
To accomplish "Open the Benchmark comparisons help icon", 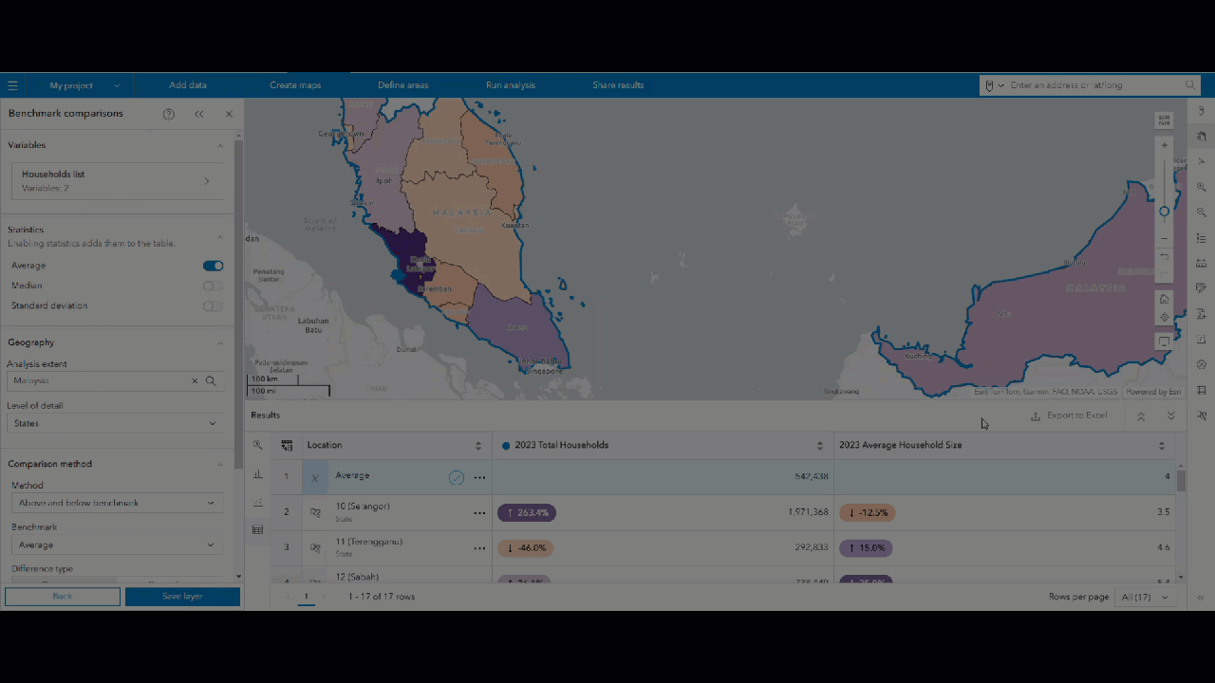I will coord(168,114).
